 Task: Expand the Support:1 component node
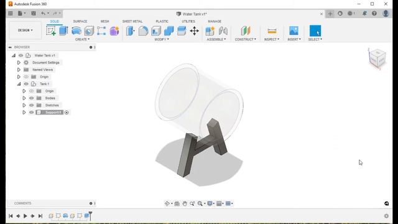(24, 112)
